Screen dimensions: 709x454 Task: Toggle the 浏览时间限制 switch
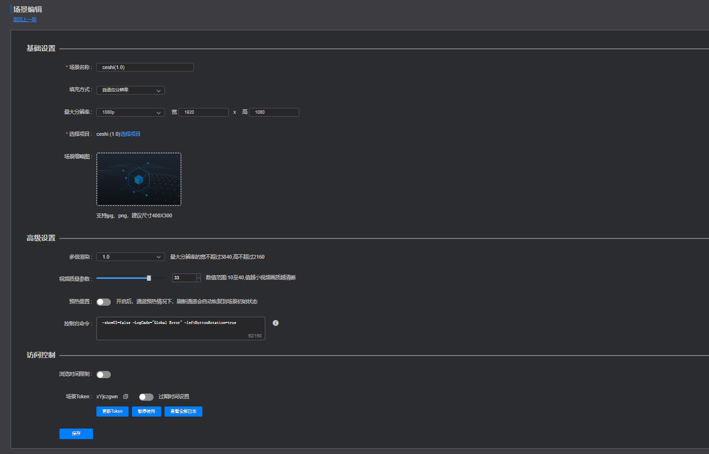(x=104, y=374)
